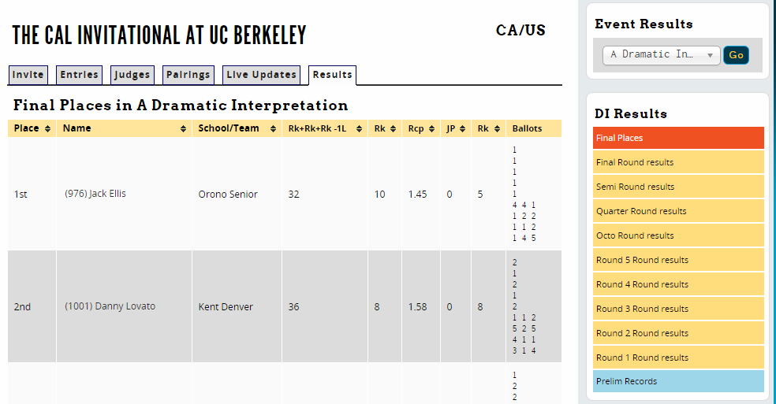The width and height of the screenshot is (776, 404).
Task: Sort table by Place column arrows
Action: (48, 128)
